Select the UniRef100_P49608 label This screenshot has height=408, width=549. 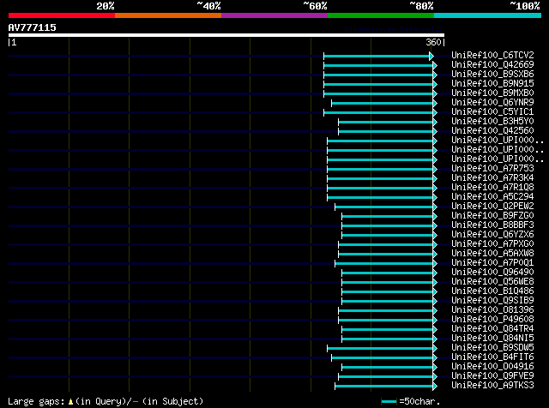pyautogui.click(x=492, y=320)
